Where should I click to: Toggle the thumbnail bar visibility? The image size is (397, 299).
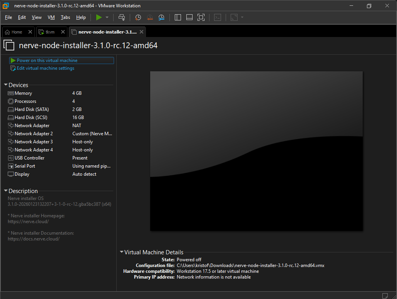point(189,17)
